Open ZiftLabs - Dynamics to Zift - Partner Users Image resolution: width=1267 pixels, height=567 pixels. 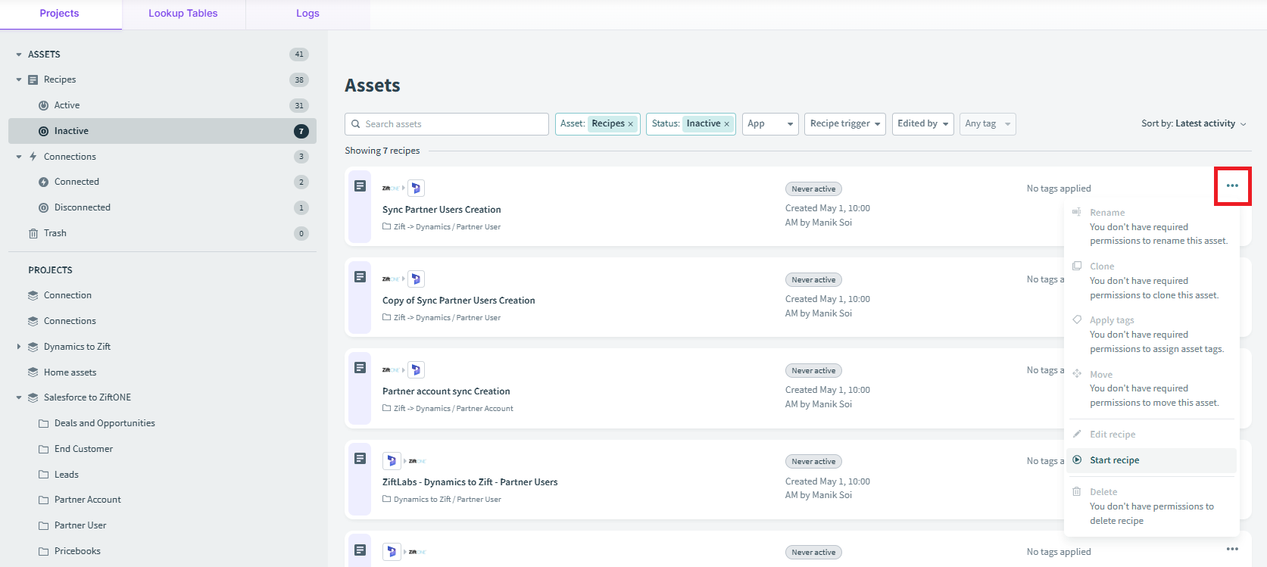(470, 482)
